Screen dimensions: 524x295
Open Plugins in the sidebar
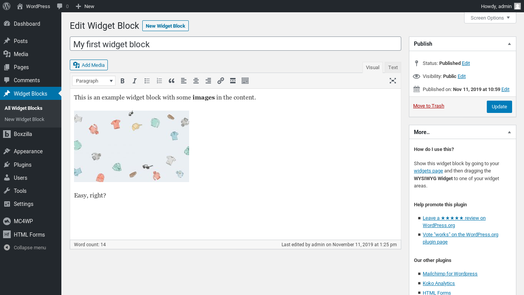[31, 165]
